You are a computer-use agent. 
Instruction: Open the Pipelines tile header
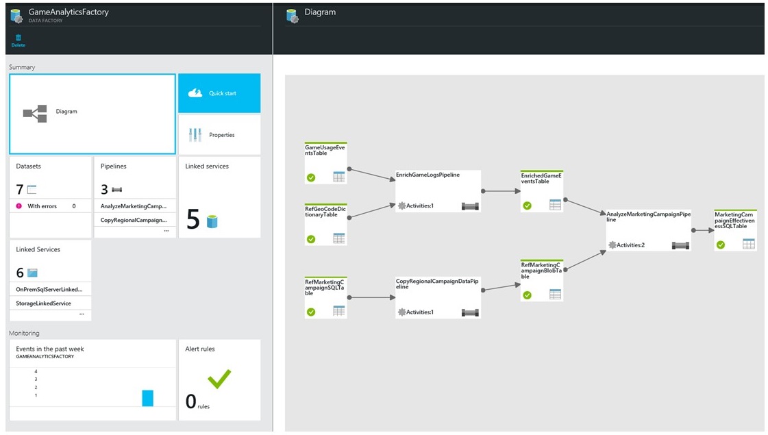[x=135, y=178]
